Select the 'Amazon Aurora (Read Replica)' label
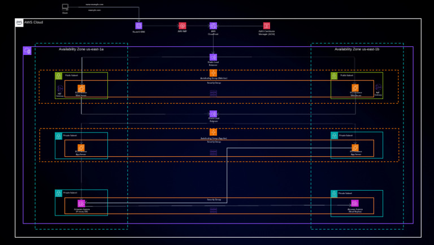The width and height of the screenshot is (434, 245). point(355,210)
